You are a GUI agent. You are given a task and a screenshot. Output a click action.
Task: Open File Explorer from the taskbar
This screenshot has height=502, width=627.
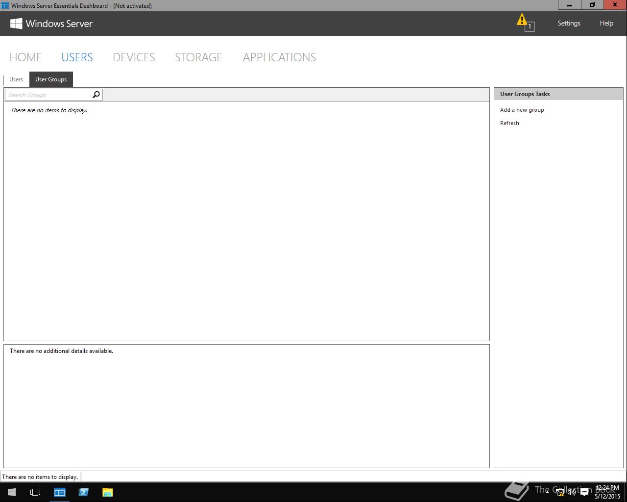[107, 492]
